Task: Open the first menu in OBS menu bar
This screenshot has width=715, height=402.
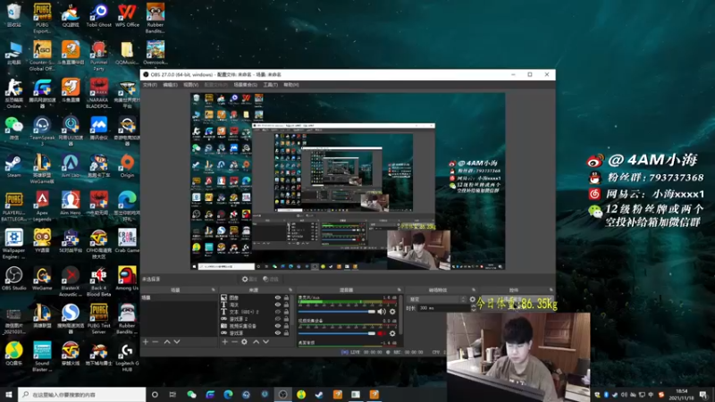Action: pos(150,85)
